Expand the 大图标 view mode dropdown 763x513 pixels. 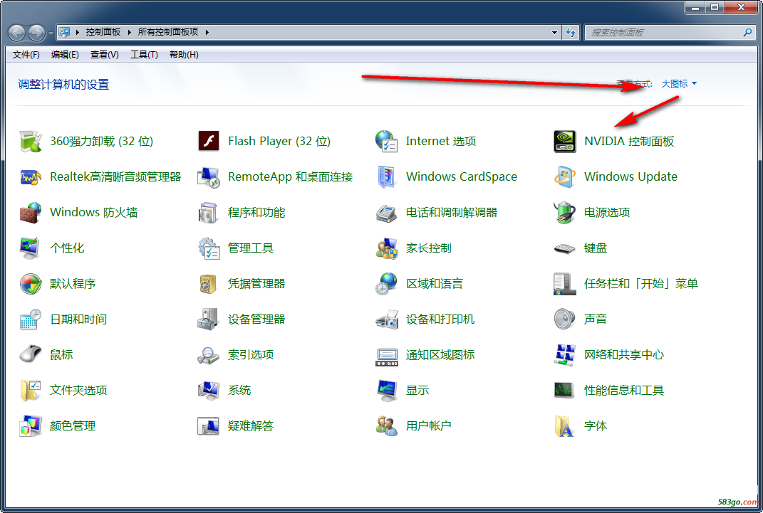(679, 84)
